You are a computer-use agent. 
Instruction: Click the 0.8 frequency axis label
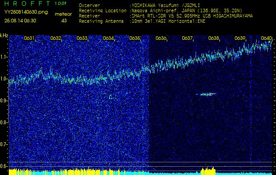4,122
